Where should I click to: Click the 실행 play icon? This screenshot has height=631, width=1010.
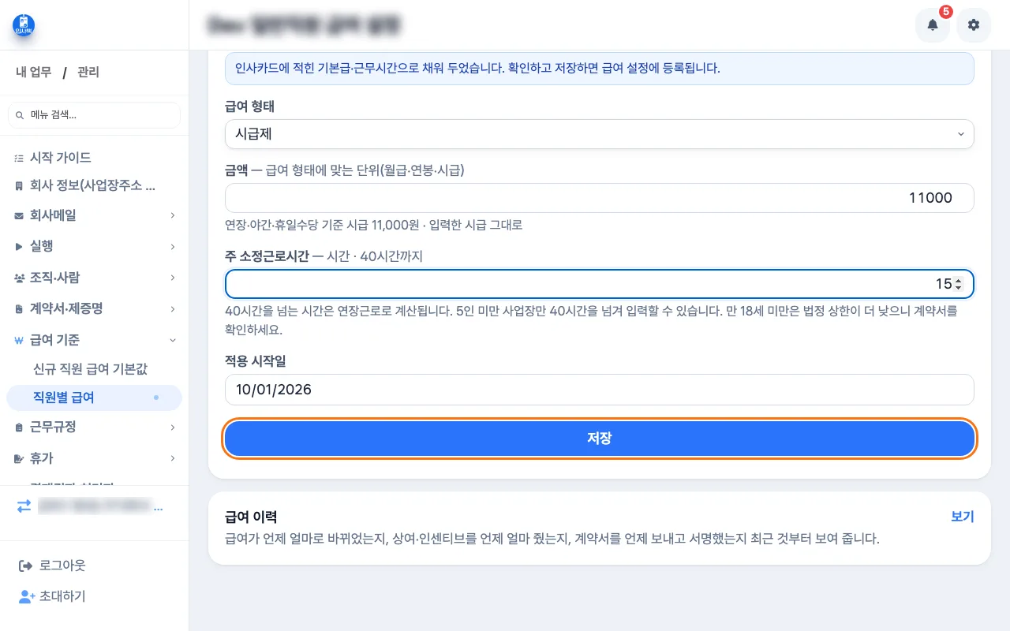[19, 247]
